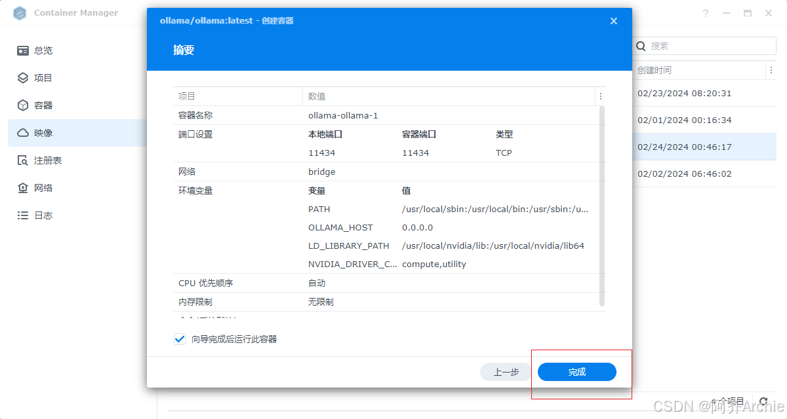Select the 项目 projects section
787x419 pixels.
(34, 77)
